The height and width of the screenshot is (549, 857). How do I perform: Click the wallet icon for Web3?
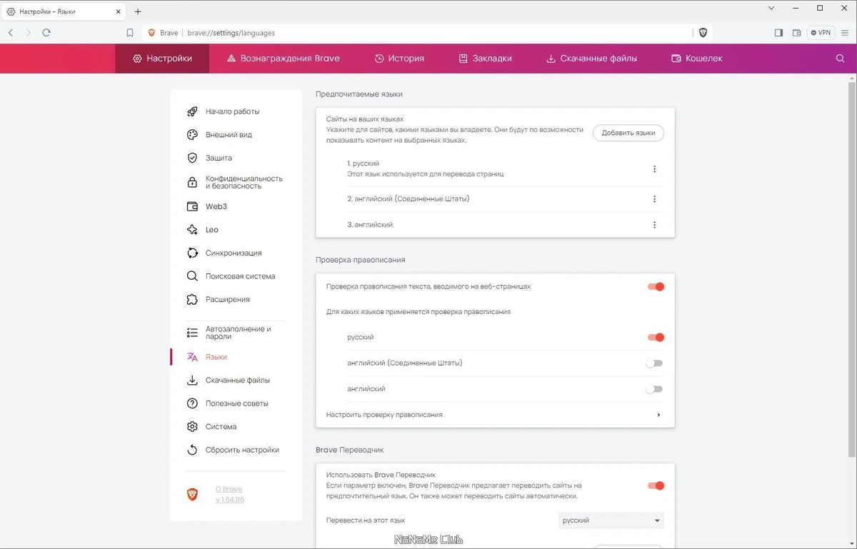[192, 206]
